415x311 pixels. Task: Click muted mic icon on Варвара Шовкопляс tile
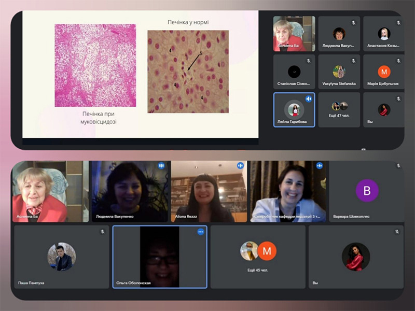(397, 166)
